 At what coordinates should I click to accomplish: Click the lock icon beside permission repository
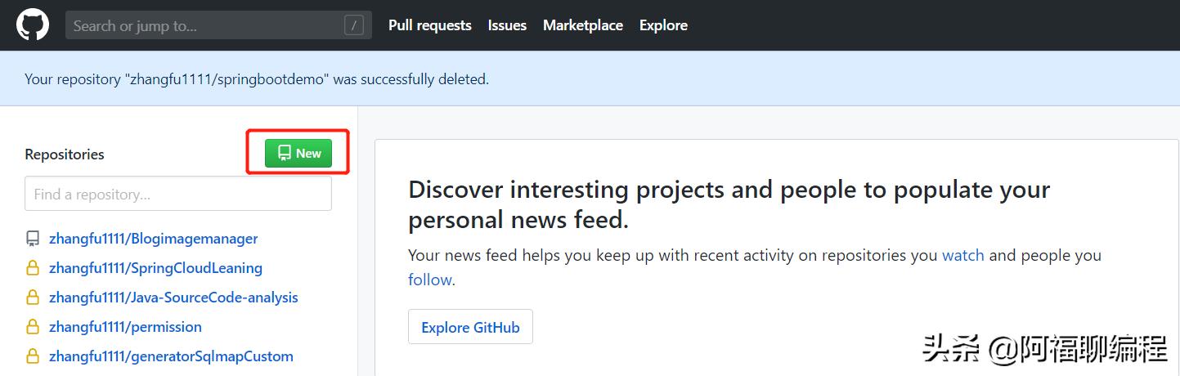point(33,327)
